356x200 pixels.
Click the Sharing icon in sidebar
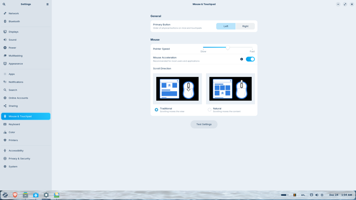(5, 106)
